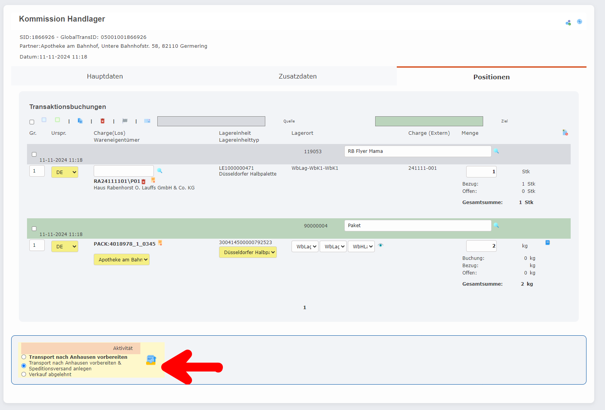Click the checkered flag toolbar icon
605x410 pixels.
pyautogui.click(x=125, y=121)
